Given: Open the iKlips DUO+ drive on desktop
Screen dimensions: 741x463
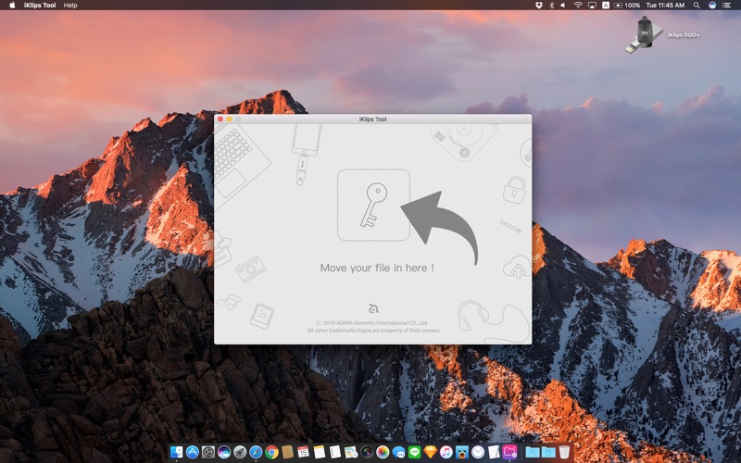Looking at the screenshot, I should coord(644,34).
